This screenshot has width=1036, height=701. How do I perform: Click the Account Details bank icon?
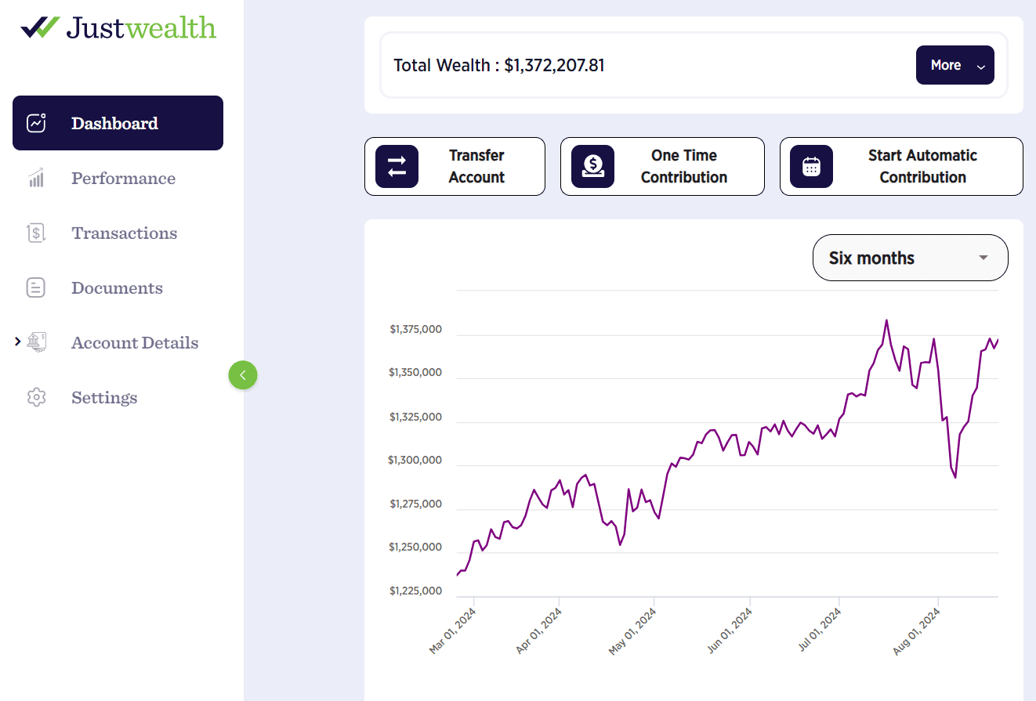point(36,342)
